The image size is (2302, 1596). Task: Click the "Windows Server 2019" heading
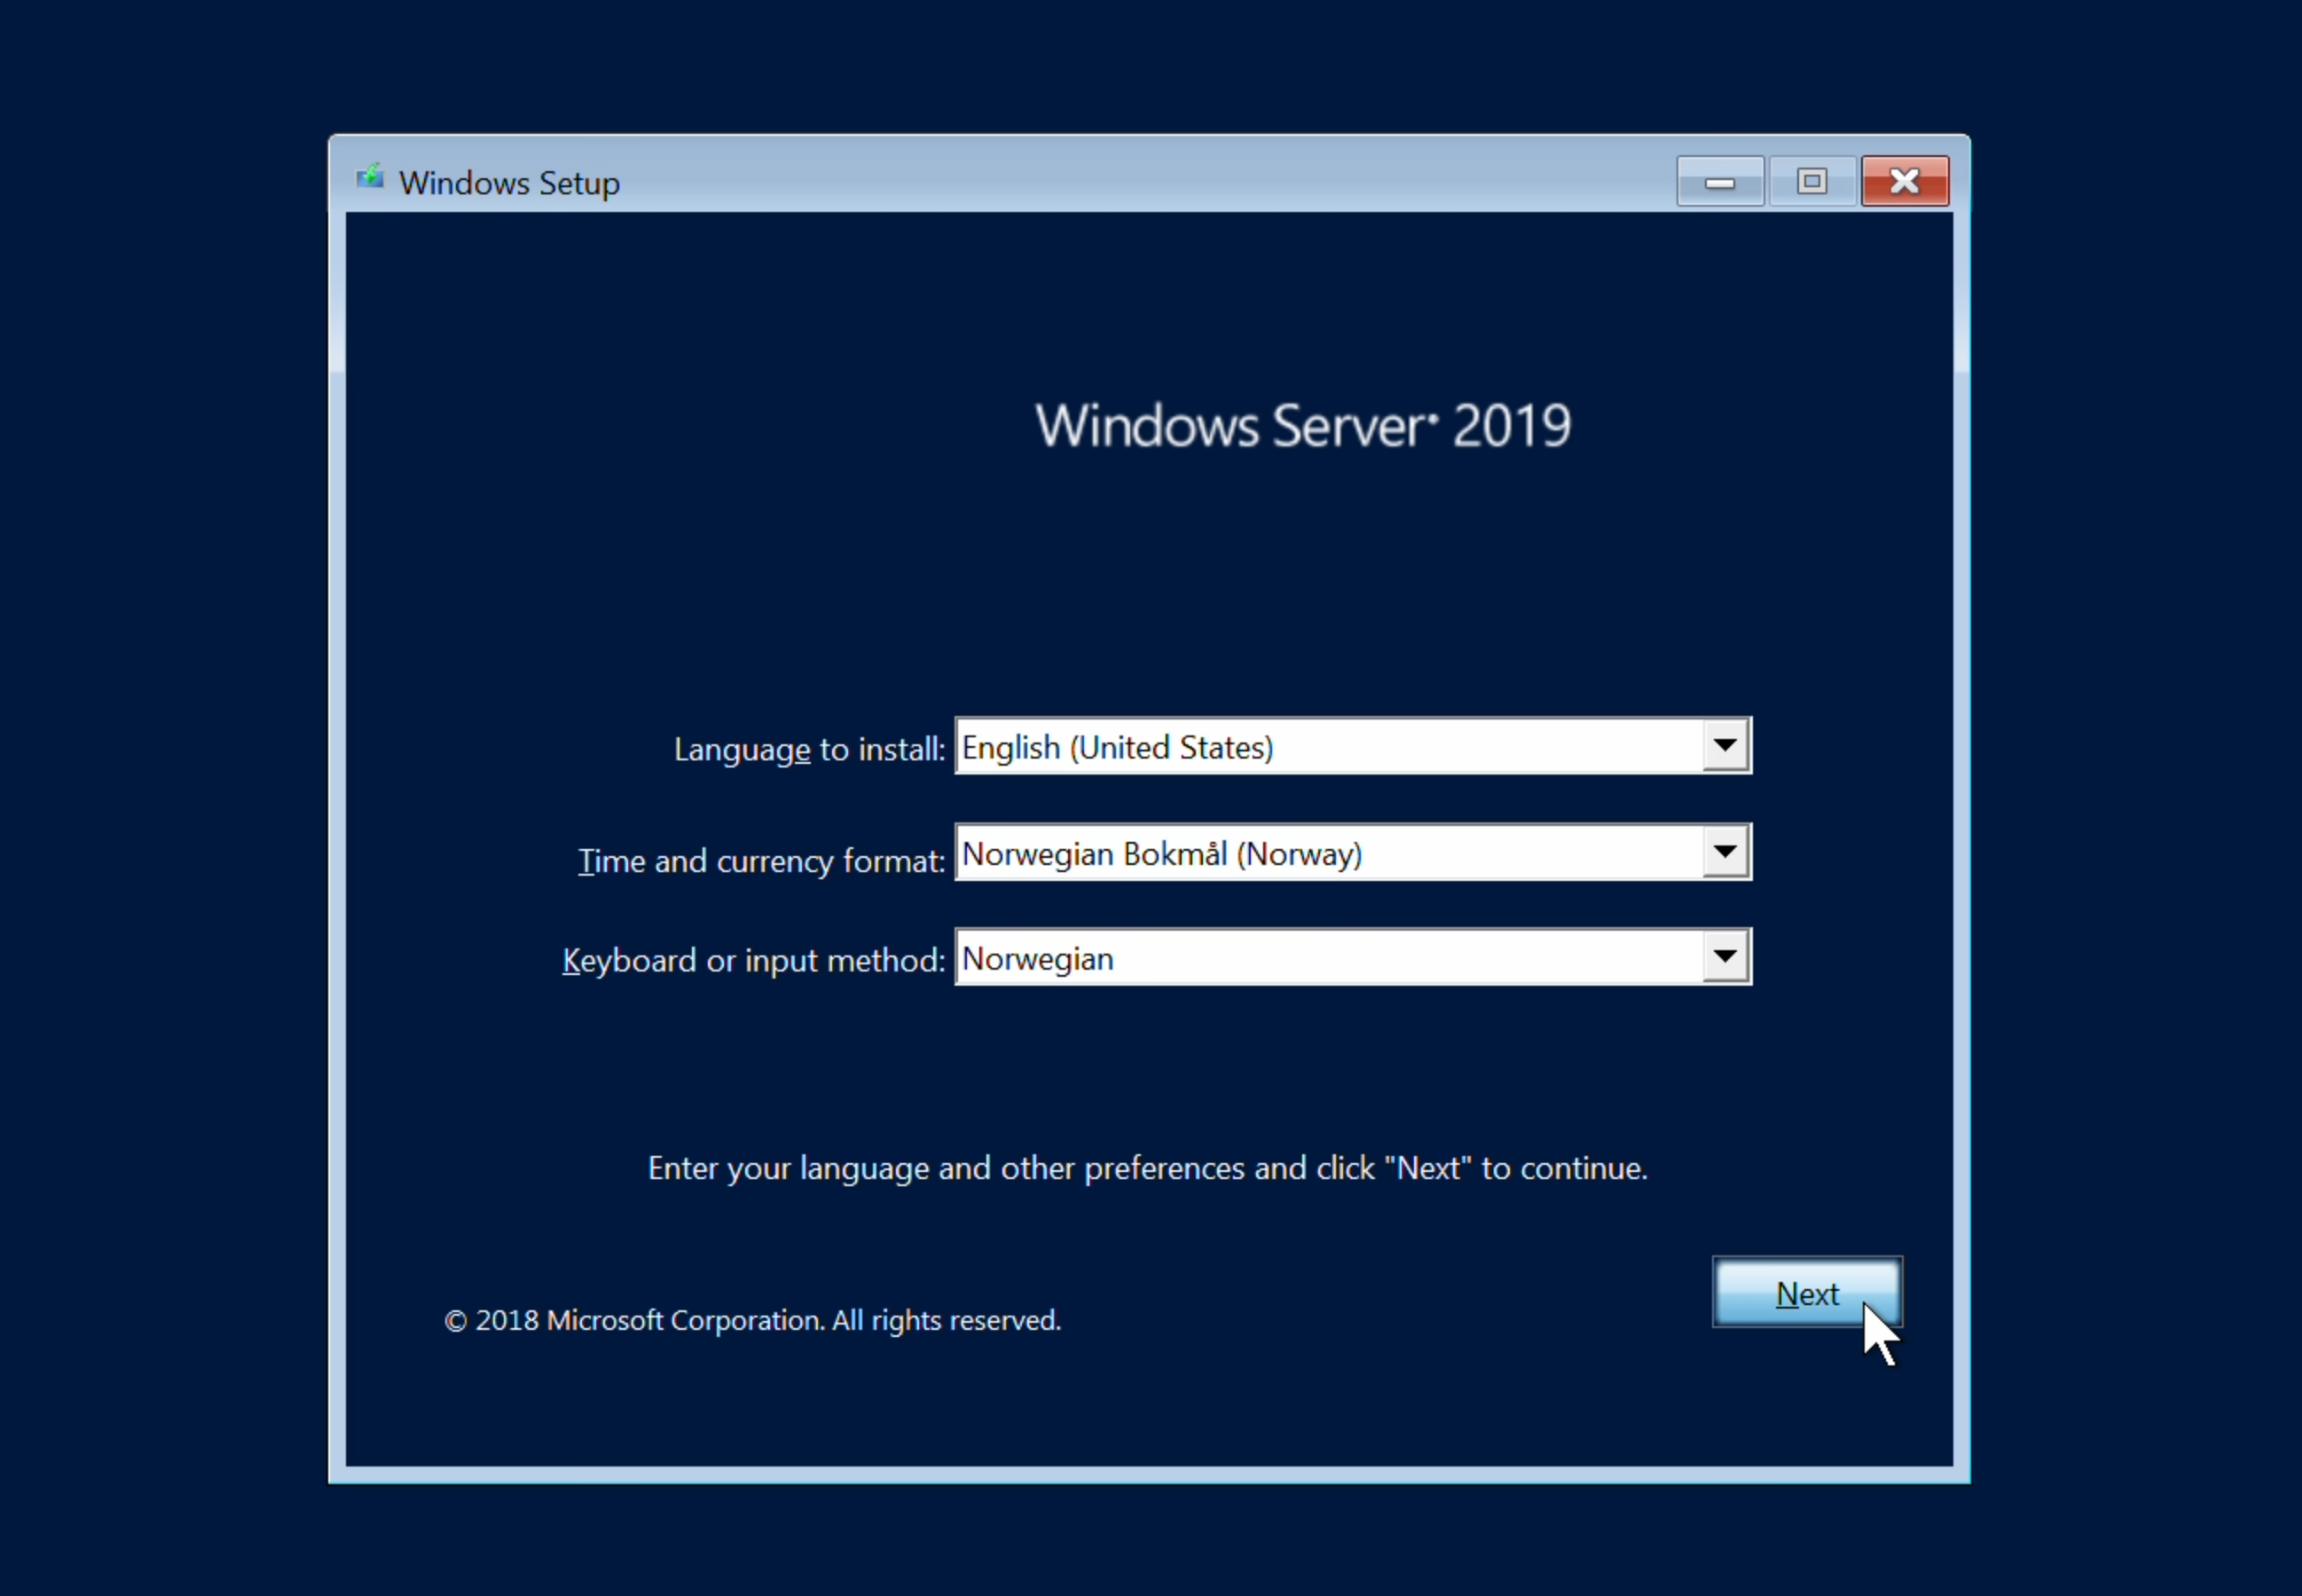1303,426
